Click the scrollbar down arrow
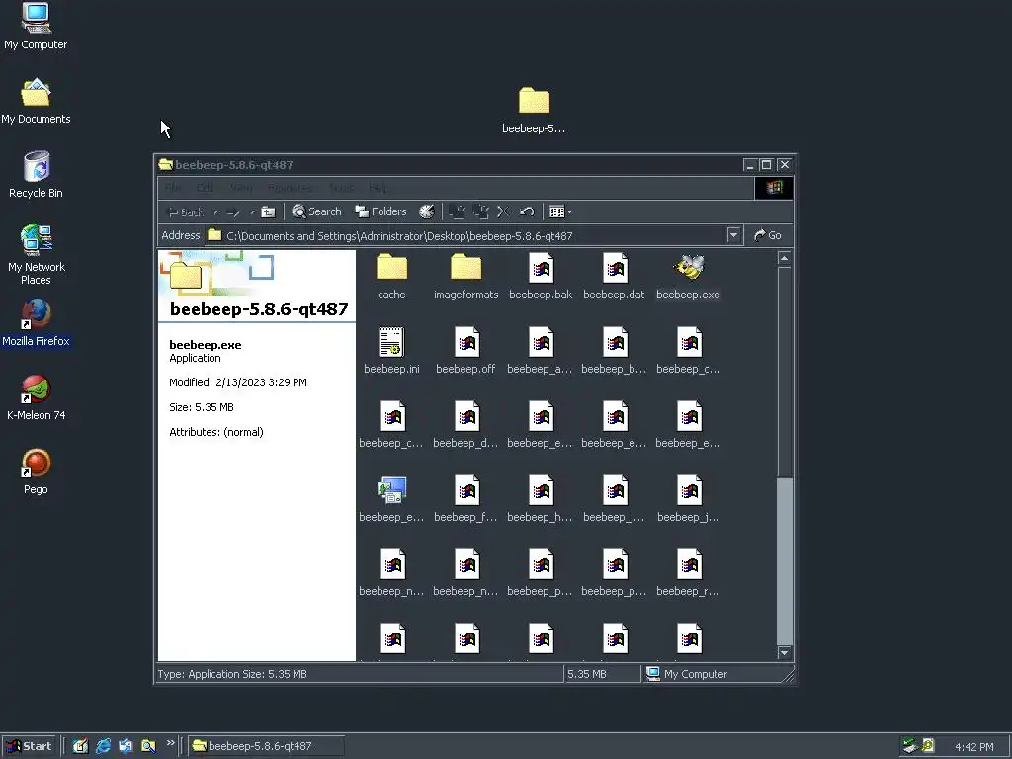Screen dimensions: 1012x759 point(784,653)
